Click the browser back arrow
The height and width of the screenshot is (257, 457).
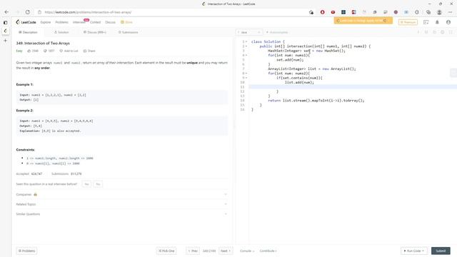(6, 12)
